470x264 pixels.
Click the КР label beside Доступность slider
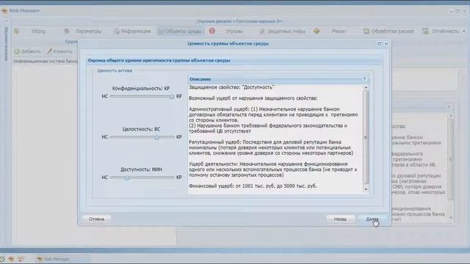pyautogui.click(x=179, y=177)
